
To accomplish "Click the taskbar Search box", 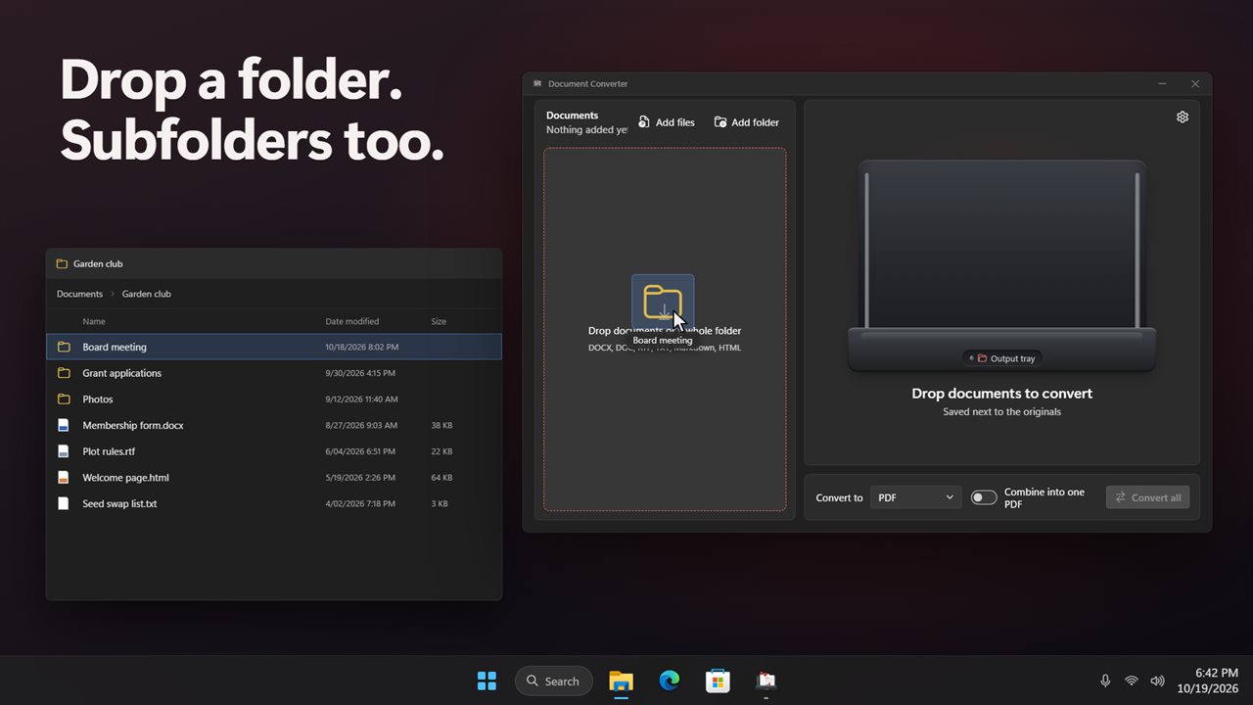I will (x=554, y=681).
